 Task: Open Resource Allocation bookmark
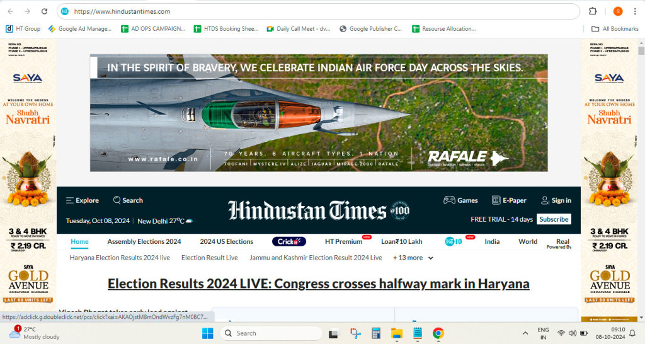point(444,29)
